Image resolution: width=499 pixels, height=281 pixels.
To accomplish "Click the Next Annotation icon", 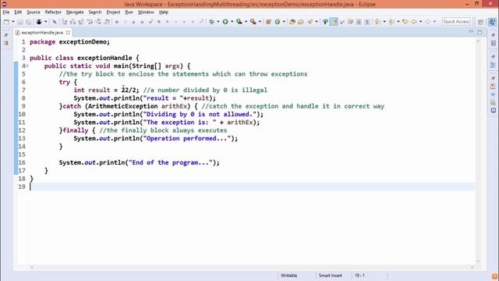I will click(377, 22).
